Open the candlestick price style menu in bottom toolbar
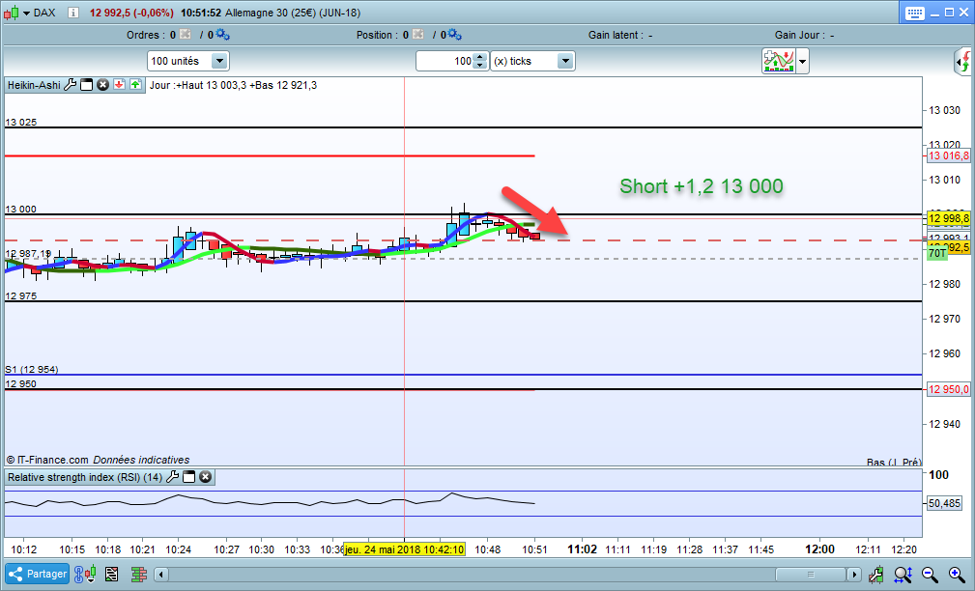This screenshot has width=975, height=591. click(x=92, y=575)
